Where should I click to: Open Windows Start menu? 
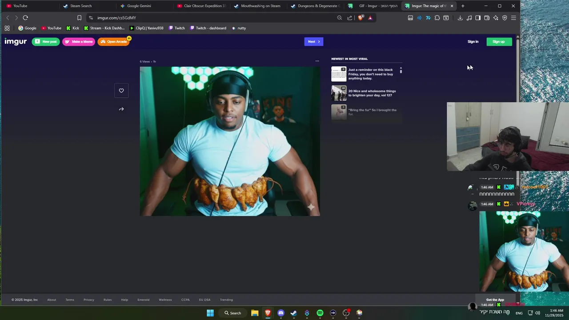[x=210, y=313]
